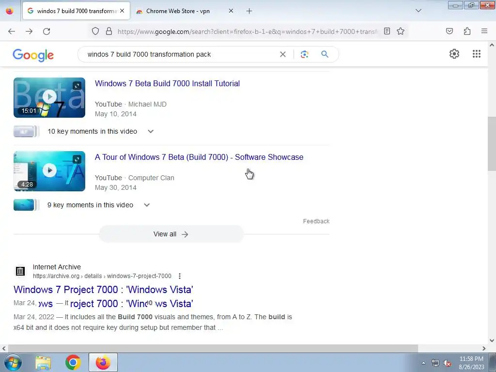The image size is (496, 372).
Task: Open Windows Explorer from taskbar
Action: click(43, 362)
